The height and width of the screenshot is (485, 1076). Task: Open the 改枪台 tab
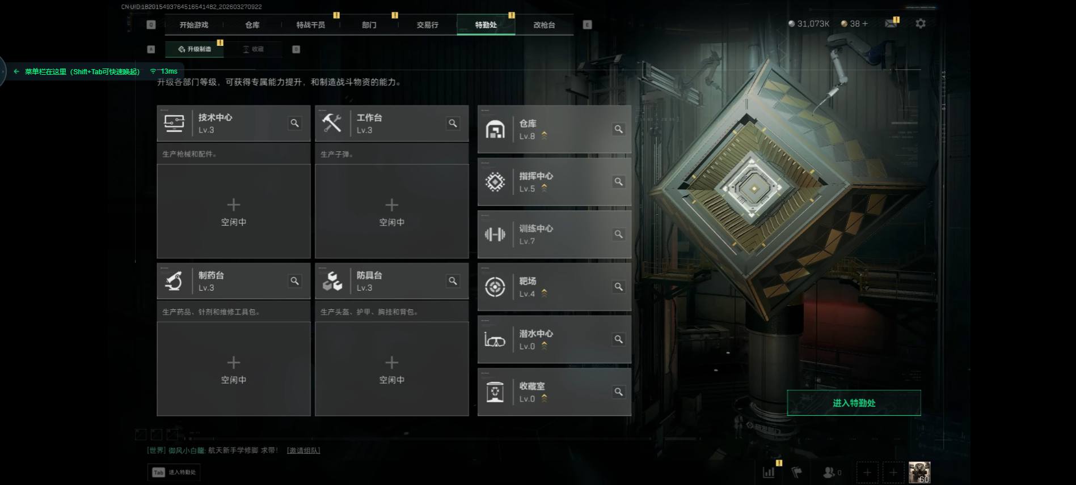tap(545, 25)
